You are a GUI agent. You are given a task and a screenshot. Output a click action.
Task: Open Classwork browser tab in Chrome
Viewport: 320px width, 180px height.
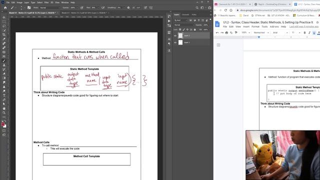coord(232,4)
